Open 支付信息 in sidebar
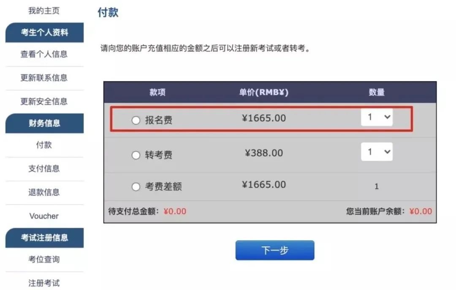This screenshot has width=456, height=290. click(44, 169)
